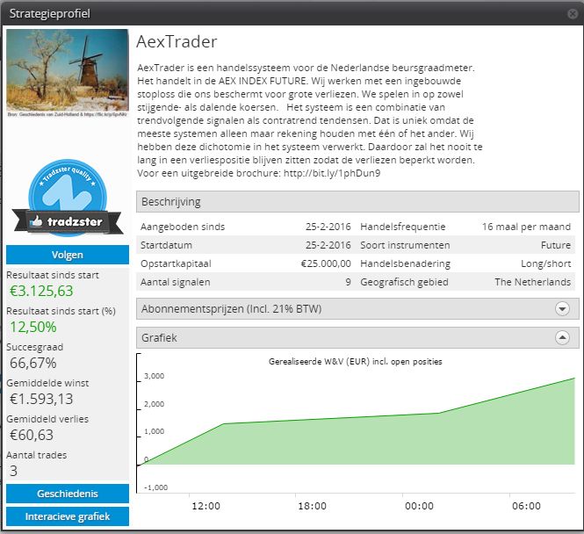Click the Handelsbenadering value Long/short
The height and width of the screenshot is (534, 584).
click(545, 263)
